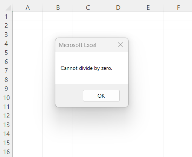The image size is (192, 157).
Task: Select row 9 header
Action: pos(6,89)
